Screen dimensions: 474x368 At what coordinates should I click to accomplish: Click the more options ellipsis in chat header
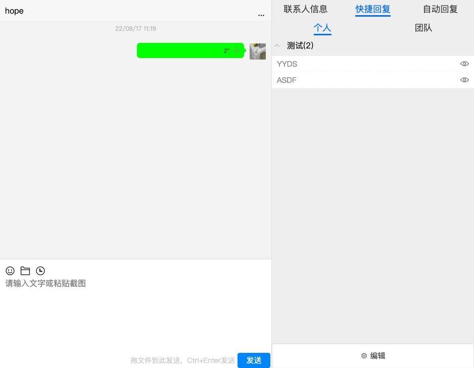(261, 15)
